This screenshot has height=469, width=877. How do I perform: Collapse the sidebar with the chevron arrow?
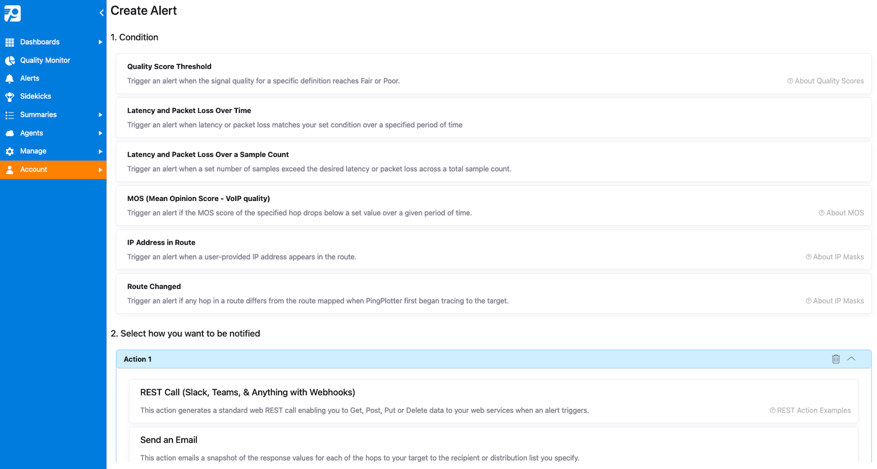click(101, 13)
